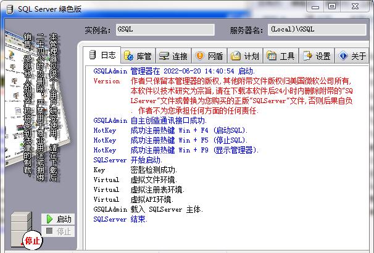The width and height of the screenshot is (374, 253).
Task: Select the log line 管理器在 2022-06-20 14:40:54 启动
Action: [x=174, y=71]
